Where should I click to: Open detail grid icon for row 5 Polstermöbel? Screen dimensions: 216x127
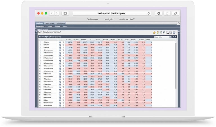pos(60,53)
